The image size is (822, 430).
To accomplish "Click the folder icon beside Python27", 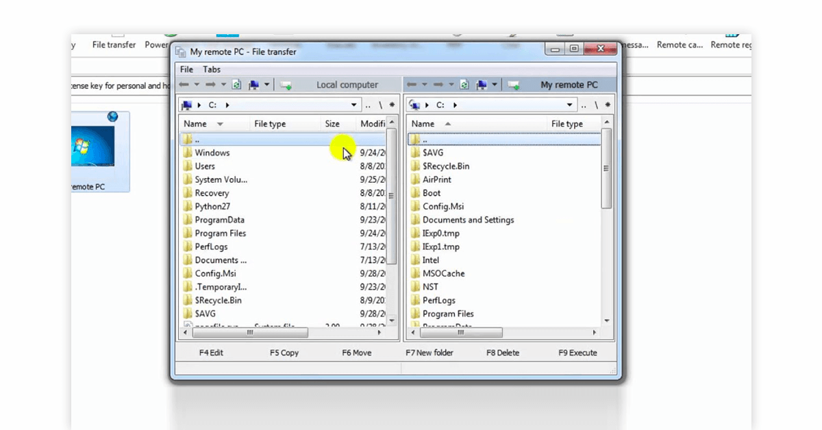I will point(188,206).
